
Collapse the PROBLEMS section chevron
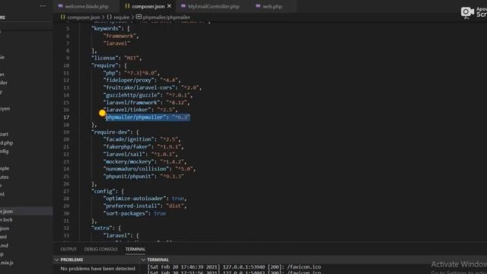(56, 260)
